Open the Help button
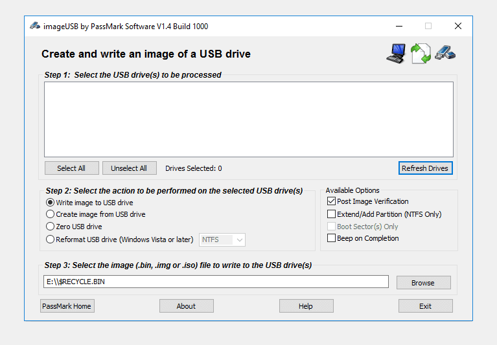Image resolution: width=497 pixels, height=345 pixels. pyautogui.click(x=306, y=306)
